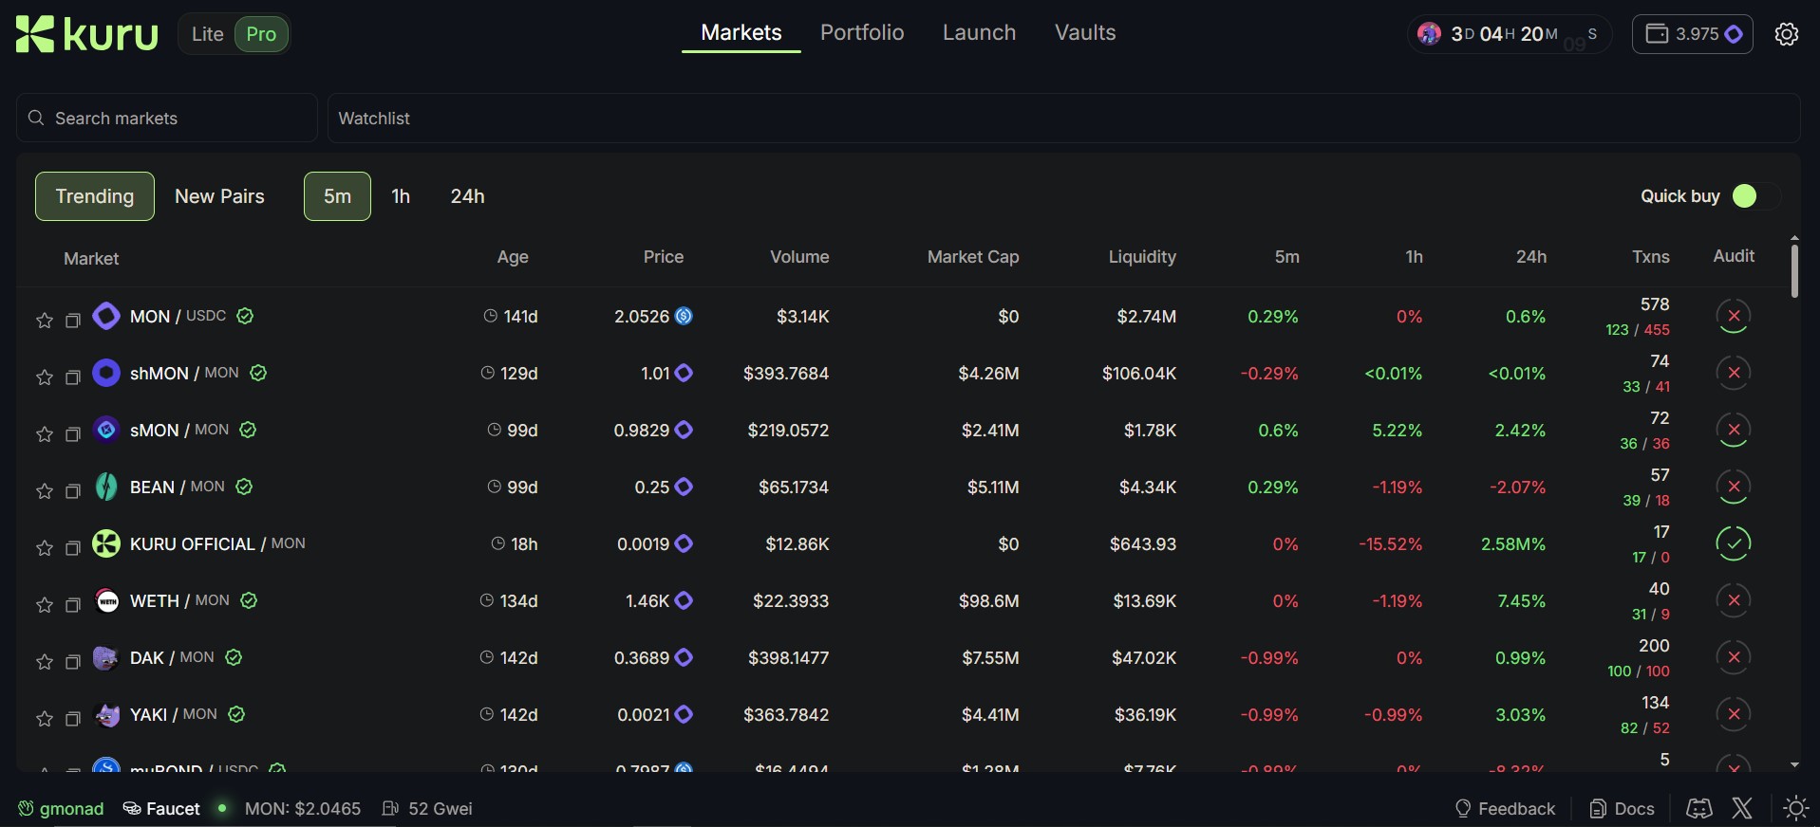
Task: Open settings gear icon
Action: click(1787, 34)
